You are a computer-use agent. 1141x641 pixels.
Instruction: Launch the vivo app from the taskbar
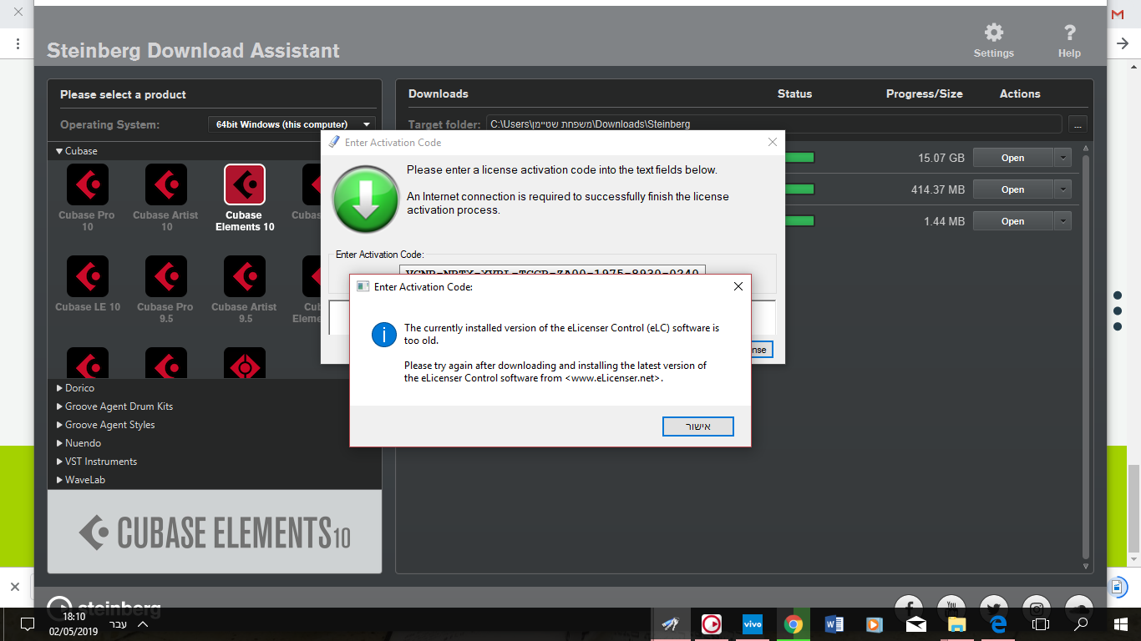pyautogui.click(x=753, y=624)
